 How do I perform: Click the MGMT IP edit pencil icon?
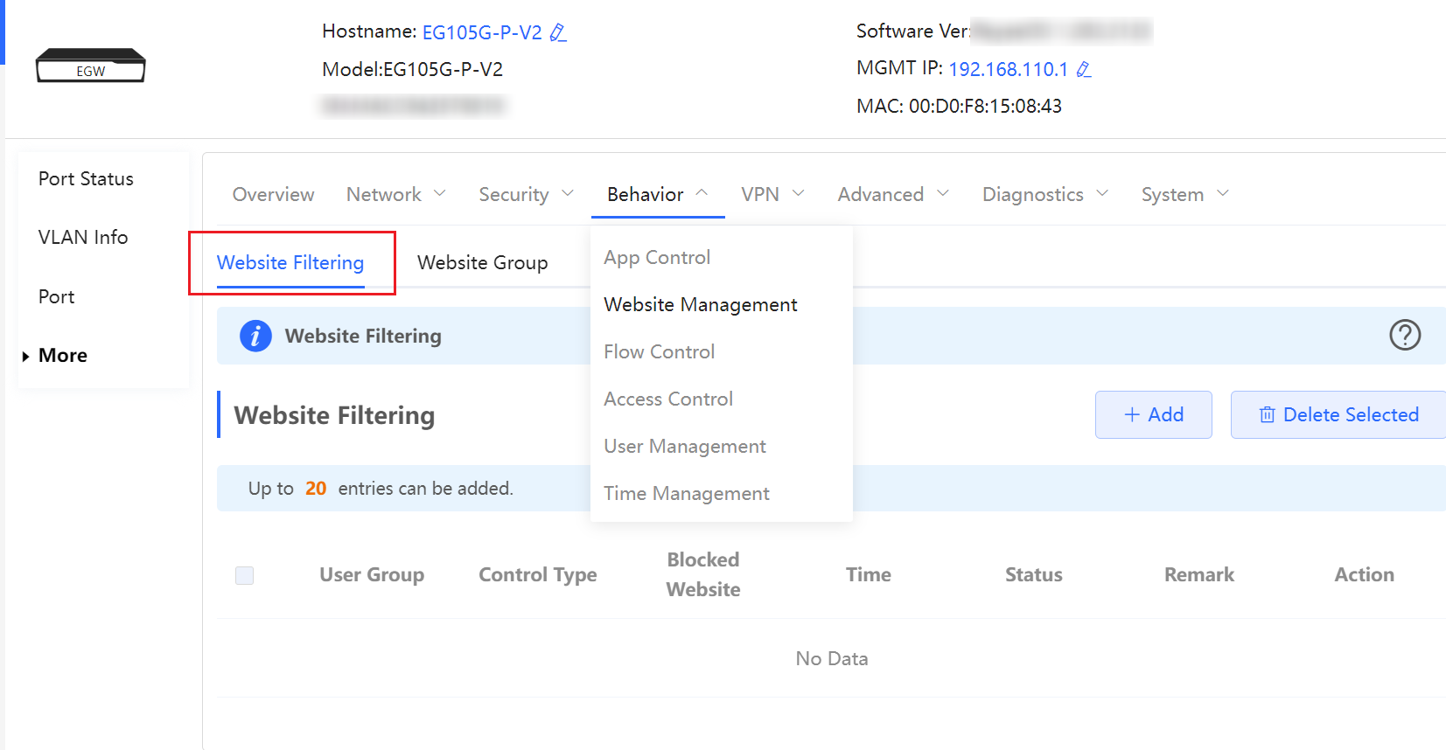(x=1084, y=70)
